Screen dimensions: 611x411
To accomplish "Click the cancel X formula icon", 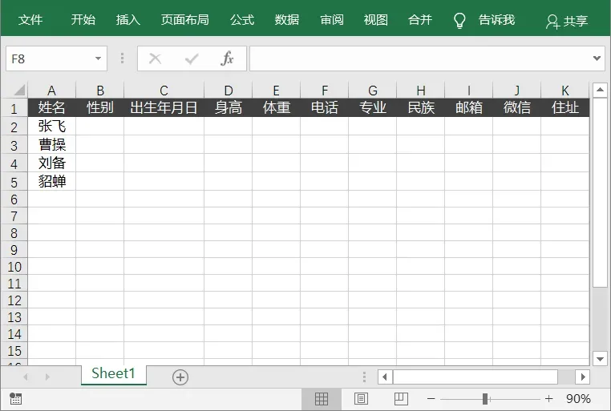I will tap(155, 58).
